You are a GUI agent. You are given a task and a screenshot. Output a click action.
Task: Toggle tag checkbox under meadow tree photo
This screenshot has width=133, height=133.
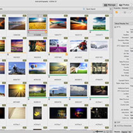[28, 99]
